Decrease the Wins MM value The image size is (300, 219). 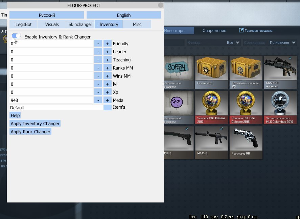coord(98,76)
